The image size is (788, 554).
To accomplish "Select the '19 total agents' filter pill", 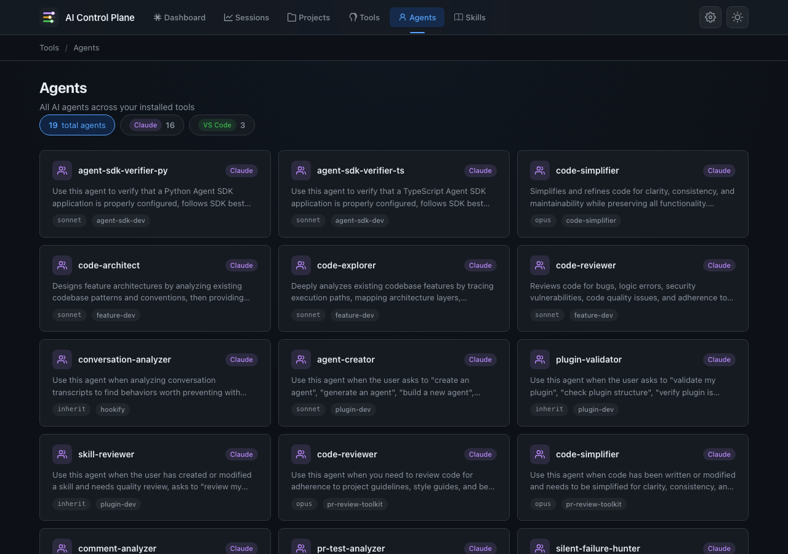I will (x=77, y=125).
